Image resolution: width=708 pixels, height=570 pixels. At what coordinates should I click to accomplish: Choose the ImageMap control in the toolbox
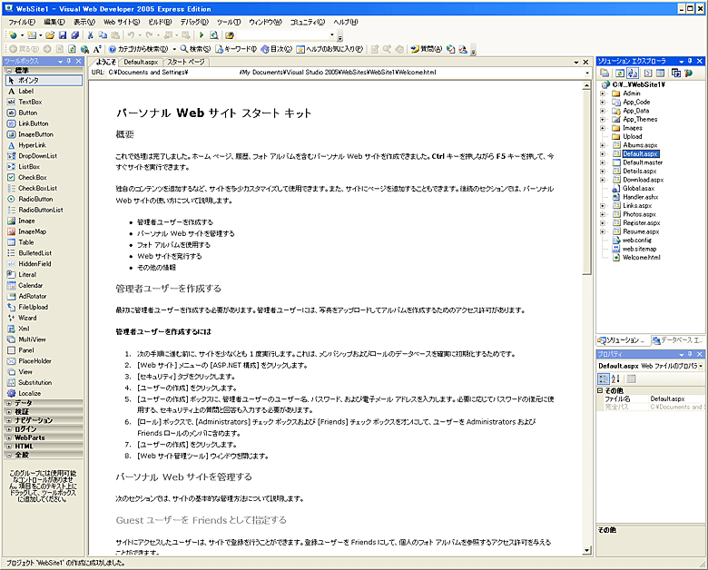click(32, 231)
